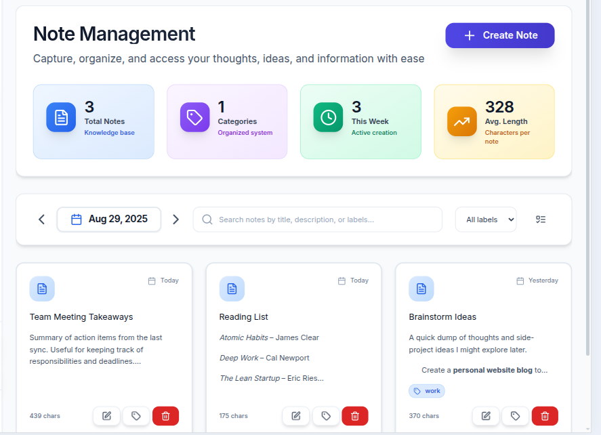Delete the Brainstorm Ideas note
The image size is (601, 435).
coord(545,416)
